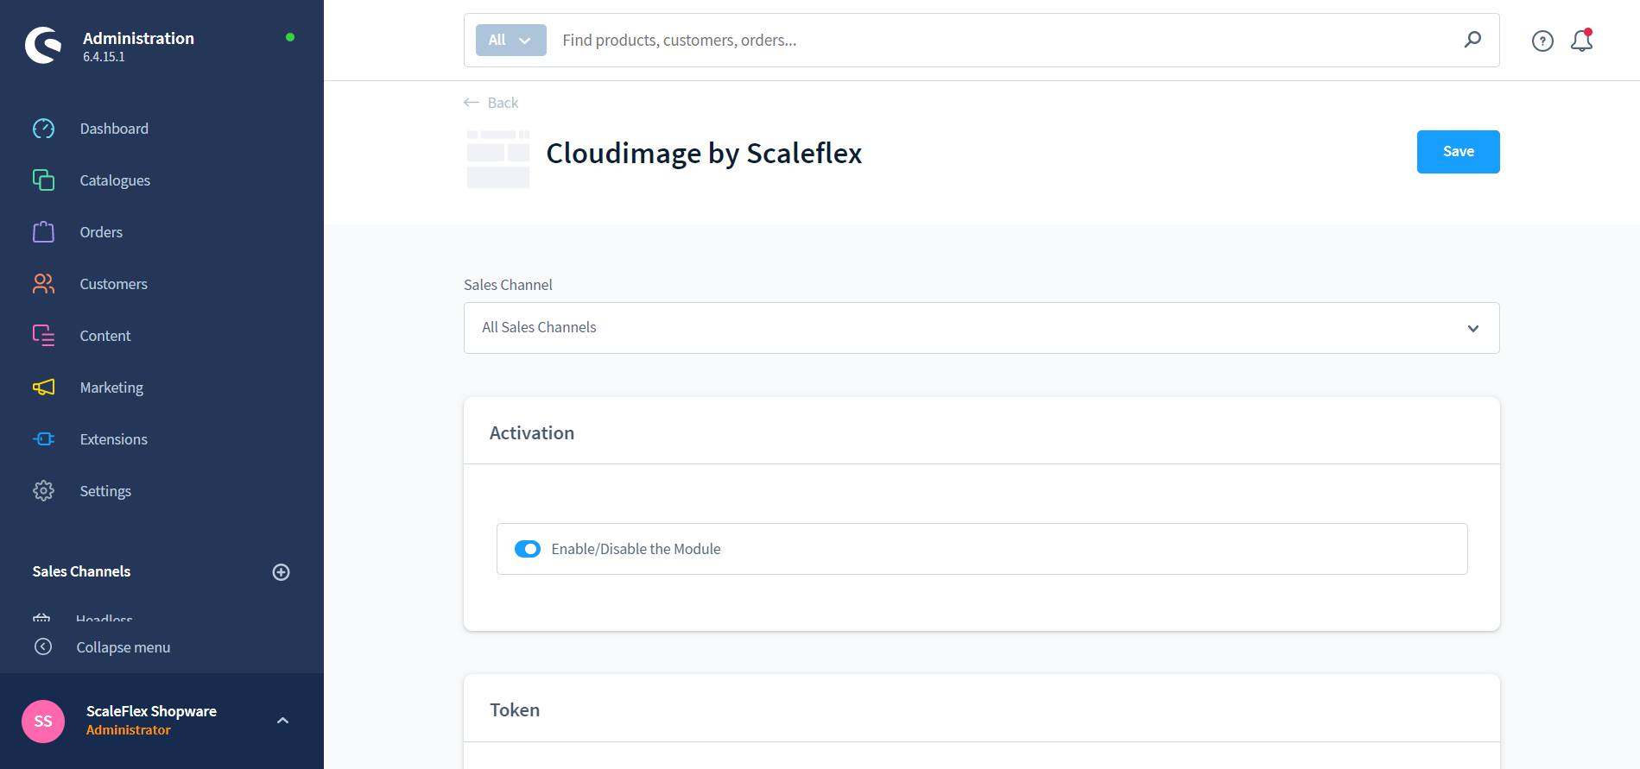Open the Sales Channel dropdown
This screenshot has height=769, width=1640.
coord(981,328)
